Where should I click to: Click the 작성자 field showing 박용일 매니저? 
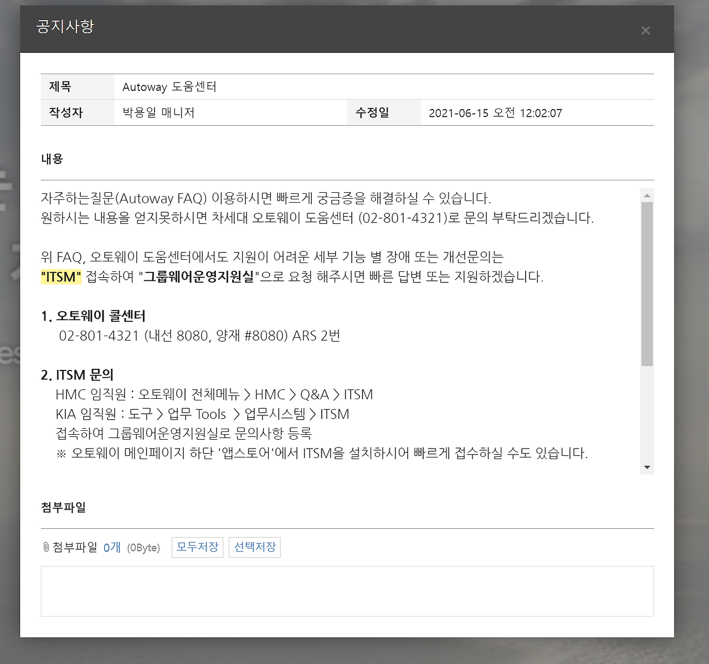[x=156, y=112]
